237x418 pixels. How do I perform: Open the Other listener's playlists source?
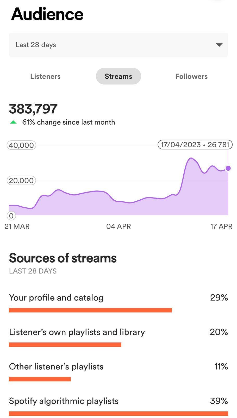click(x=56, y=367)
